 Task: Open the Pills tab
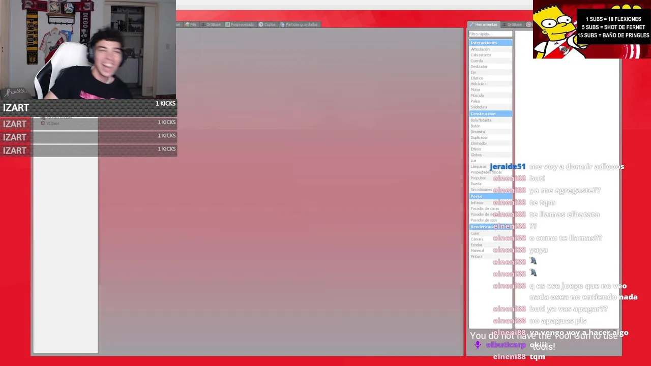tap(191, 24)
